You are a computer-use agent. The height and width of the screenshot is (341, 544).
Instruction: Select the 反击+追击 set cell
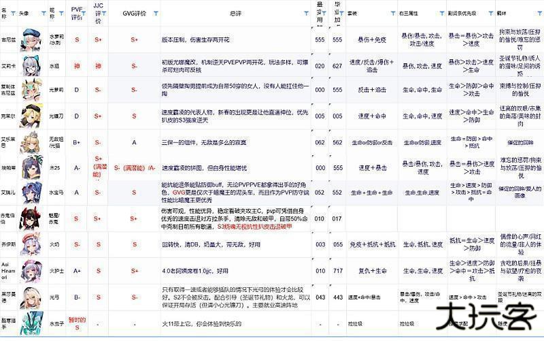pyautogui.click(x=372, y=90)
